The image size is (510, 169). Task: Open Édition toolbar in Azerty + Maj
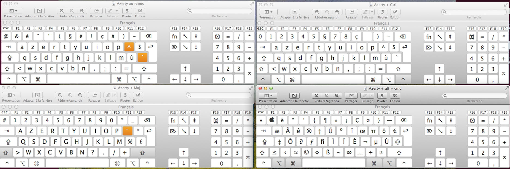[x=138, y=95]
